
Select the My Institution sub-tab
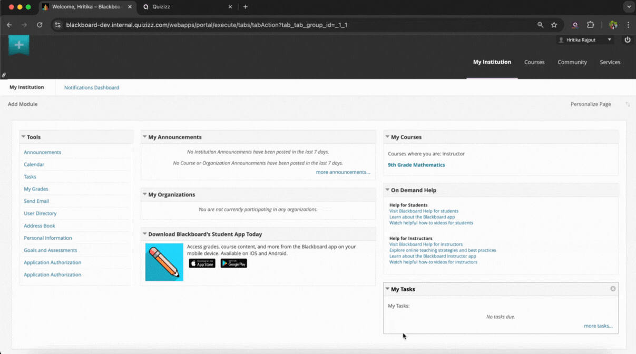coord(27,87)
